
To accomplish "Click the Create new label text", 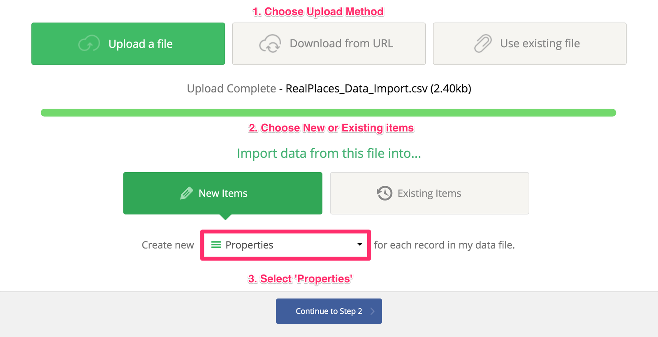I will tap(168, 245).
